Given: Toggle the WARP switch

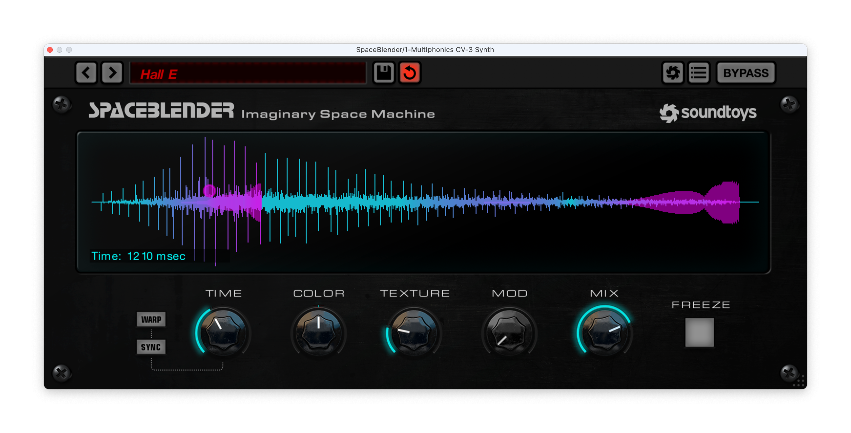Looking at the screenshot, I should 151,319.
